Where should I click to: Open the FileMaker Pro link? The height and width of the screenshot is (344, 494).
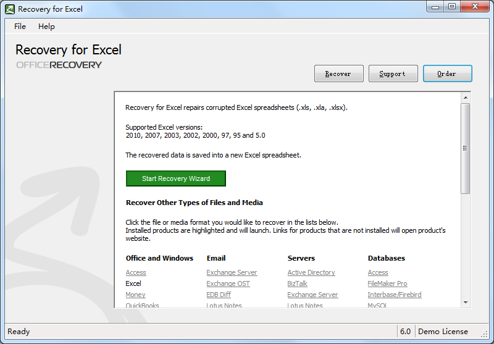(388, 283)
